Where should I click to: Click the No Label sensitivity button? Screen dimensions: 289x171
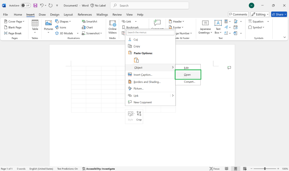98,6
